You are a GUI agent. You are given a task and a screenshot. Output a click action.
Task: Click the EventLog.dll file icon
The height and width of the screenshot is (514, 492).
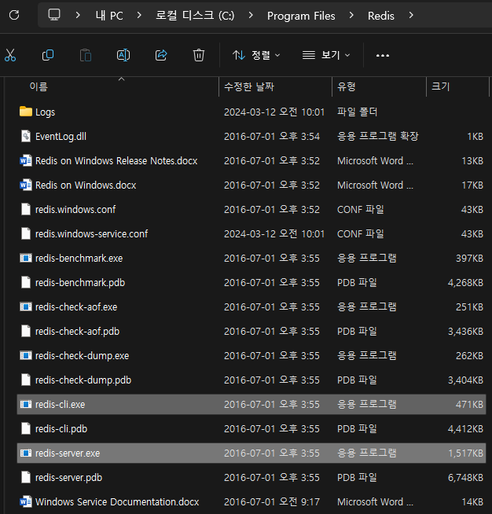(x=26, y=136)
